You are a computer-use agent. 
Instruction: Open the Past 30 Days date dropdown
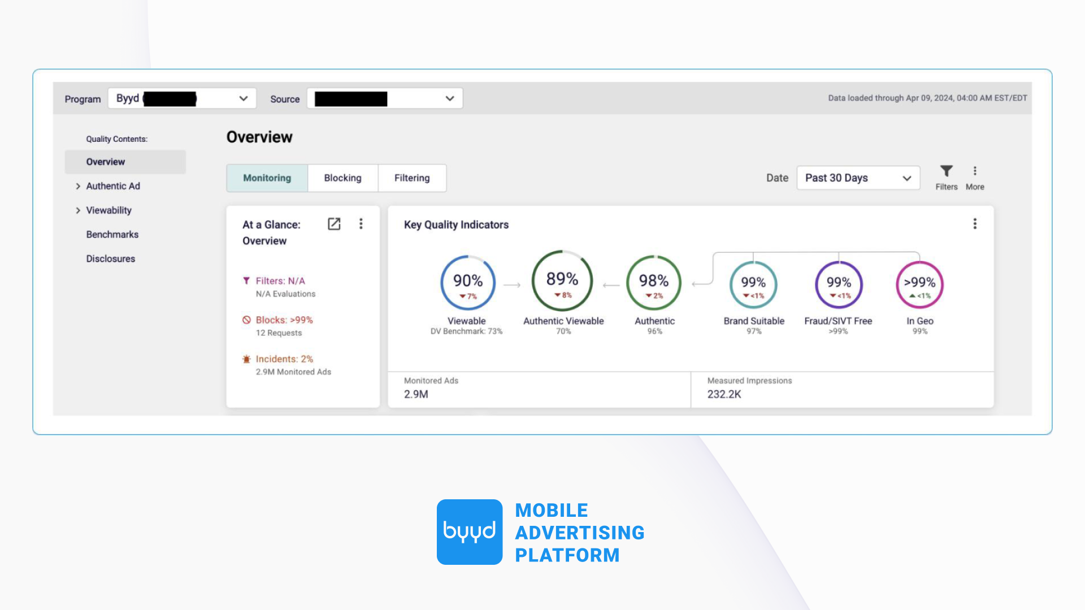click(858, 178)
